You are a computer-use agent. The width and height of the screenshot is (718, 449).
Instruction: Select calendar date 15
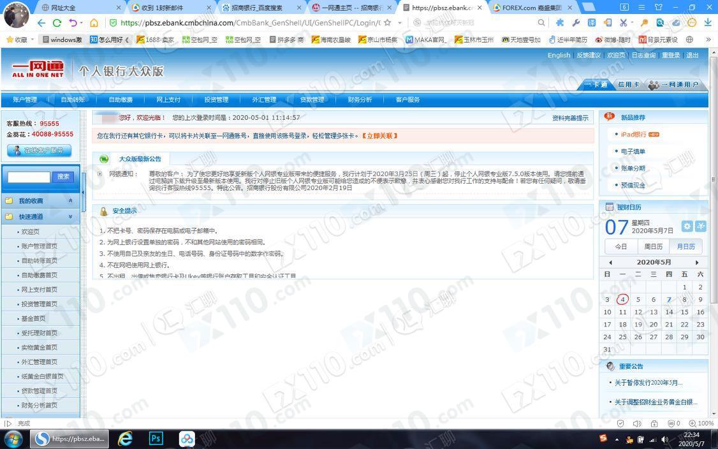pyautogui.click(x=685, y=312)
